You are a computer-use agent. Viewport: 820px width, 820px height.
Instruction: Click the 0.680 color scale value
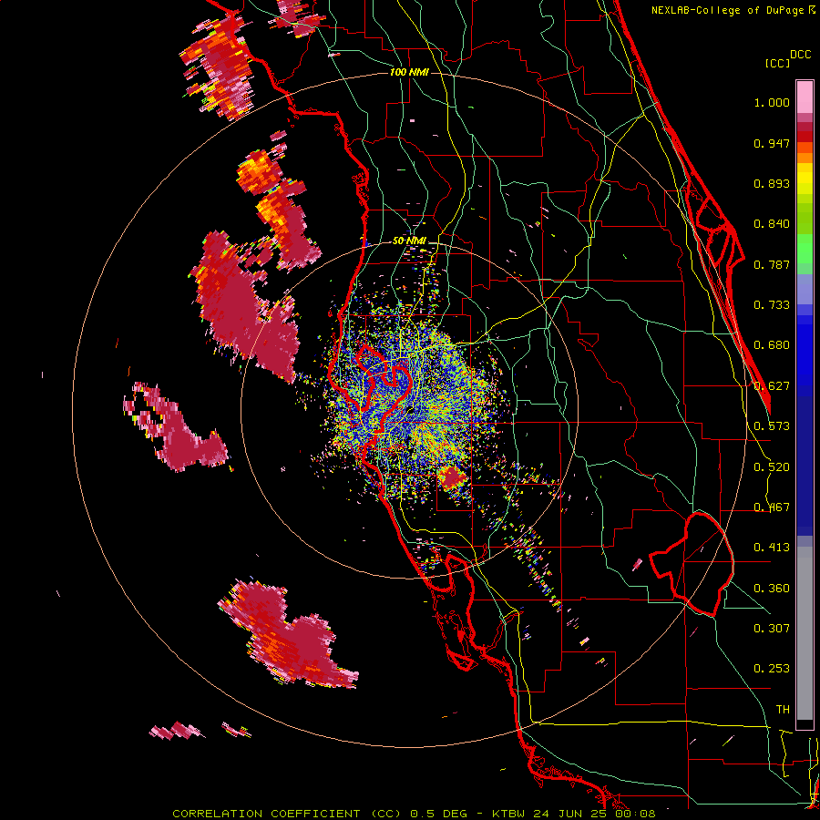coord(772,345)
